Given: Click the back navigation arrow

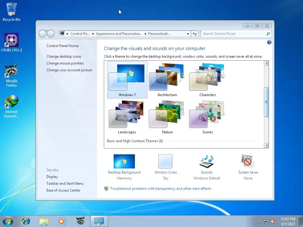Looking at the screenshot, I should (x=42, y=34).
